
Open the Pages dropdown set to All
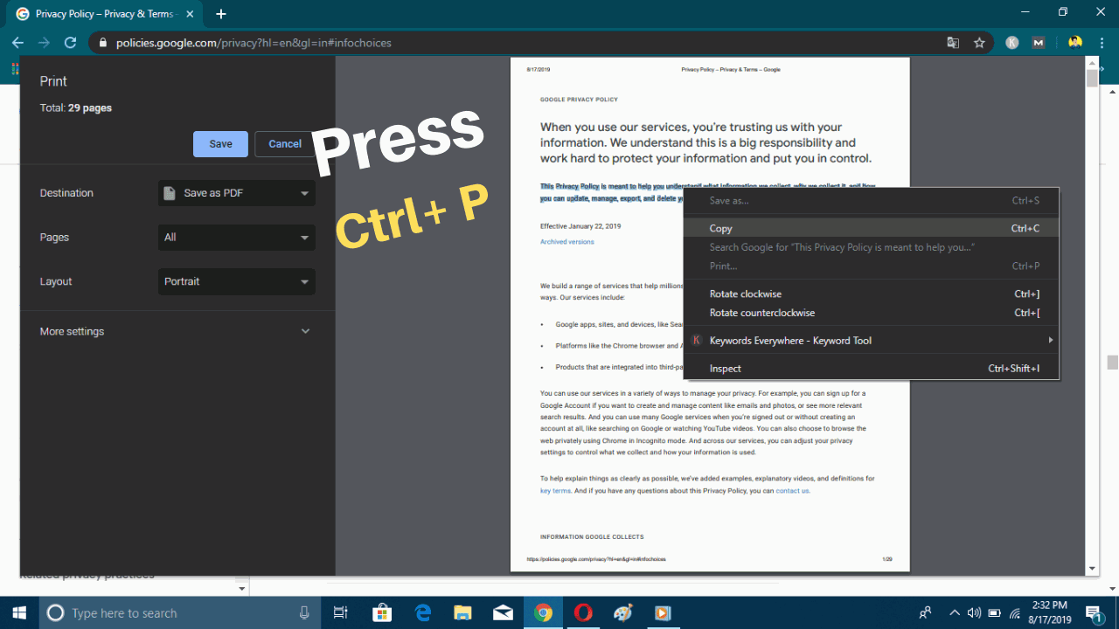236,237
